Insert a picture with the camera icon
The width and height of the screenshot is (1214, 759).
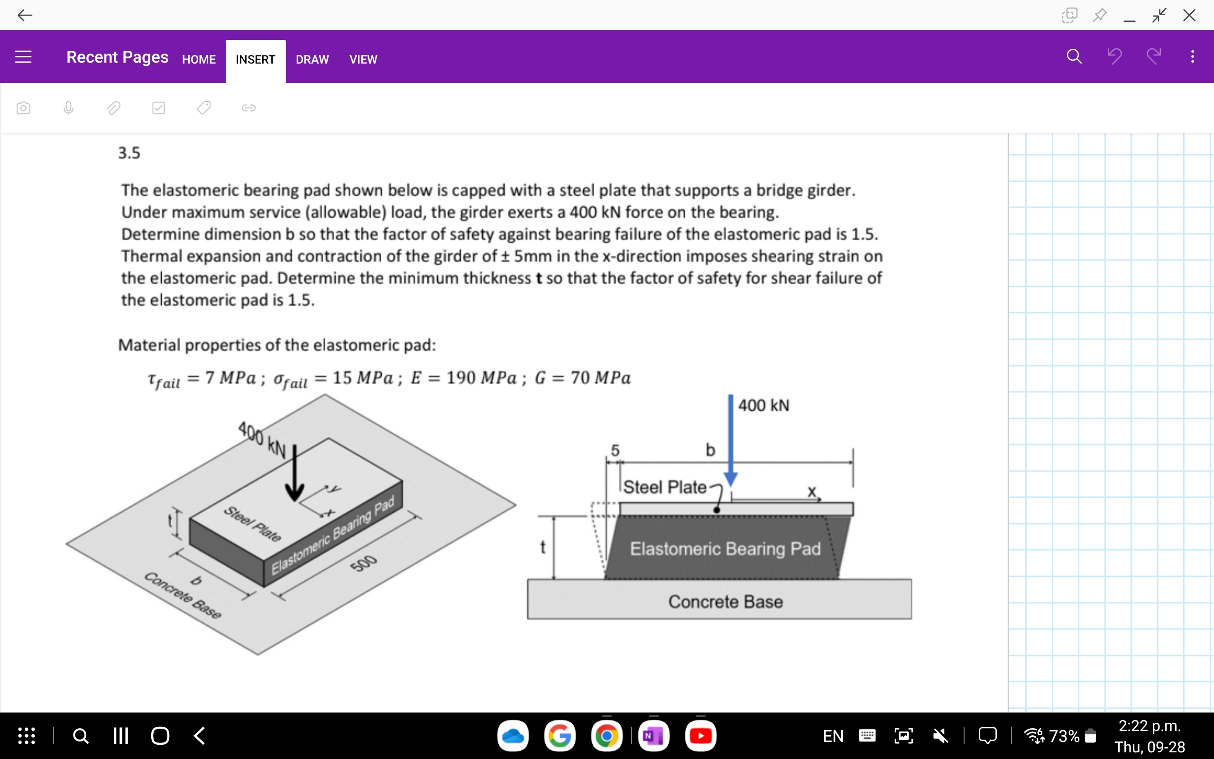pyautogui.click(x=23, y=108)
